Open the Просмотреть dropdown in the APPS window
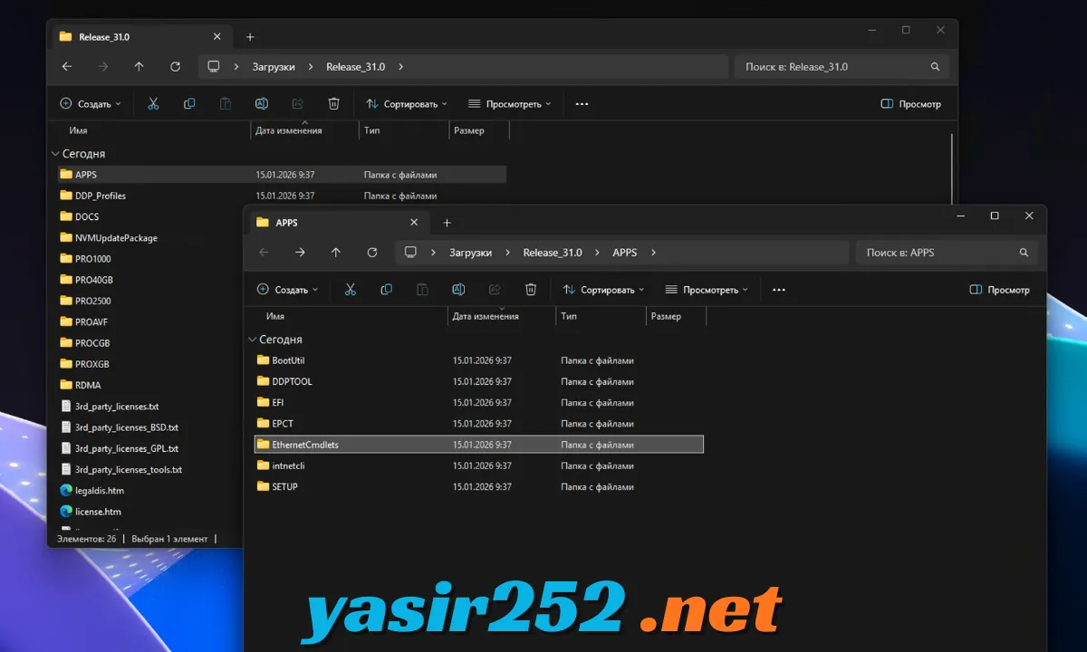Screen dimensions: 1087x652 tap(707, 290)
